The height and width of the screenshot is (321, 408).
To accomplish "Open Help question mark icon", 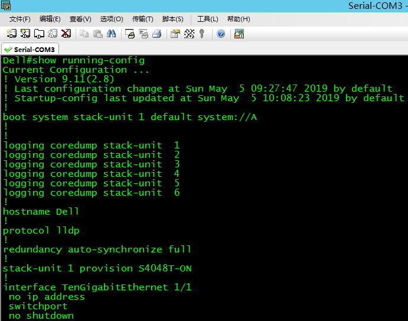I will [221, 34].
